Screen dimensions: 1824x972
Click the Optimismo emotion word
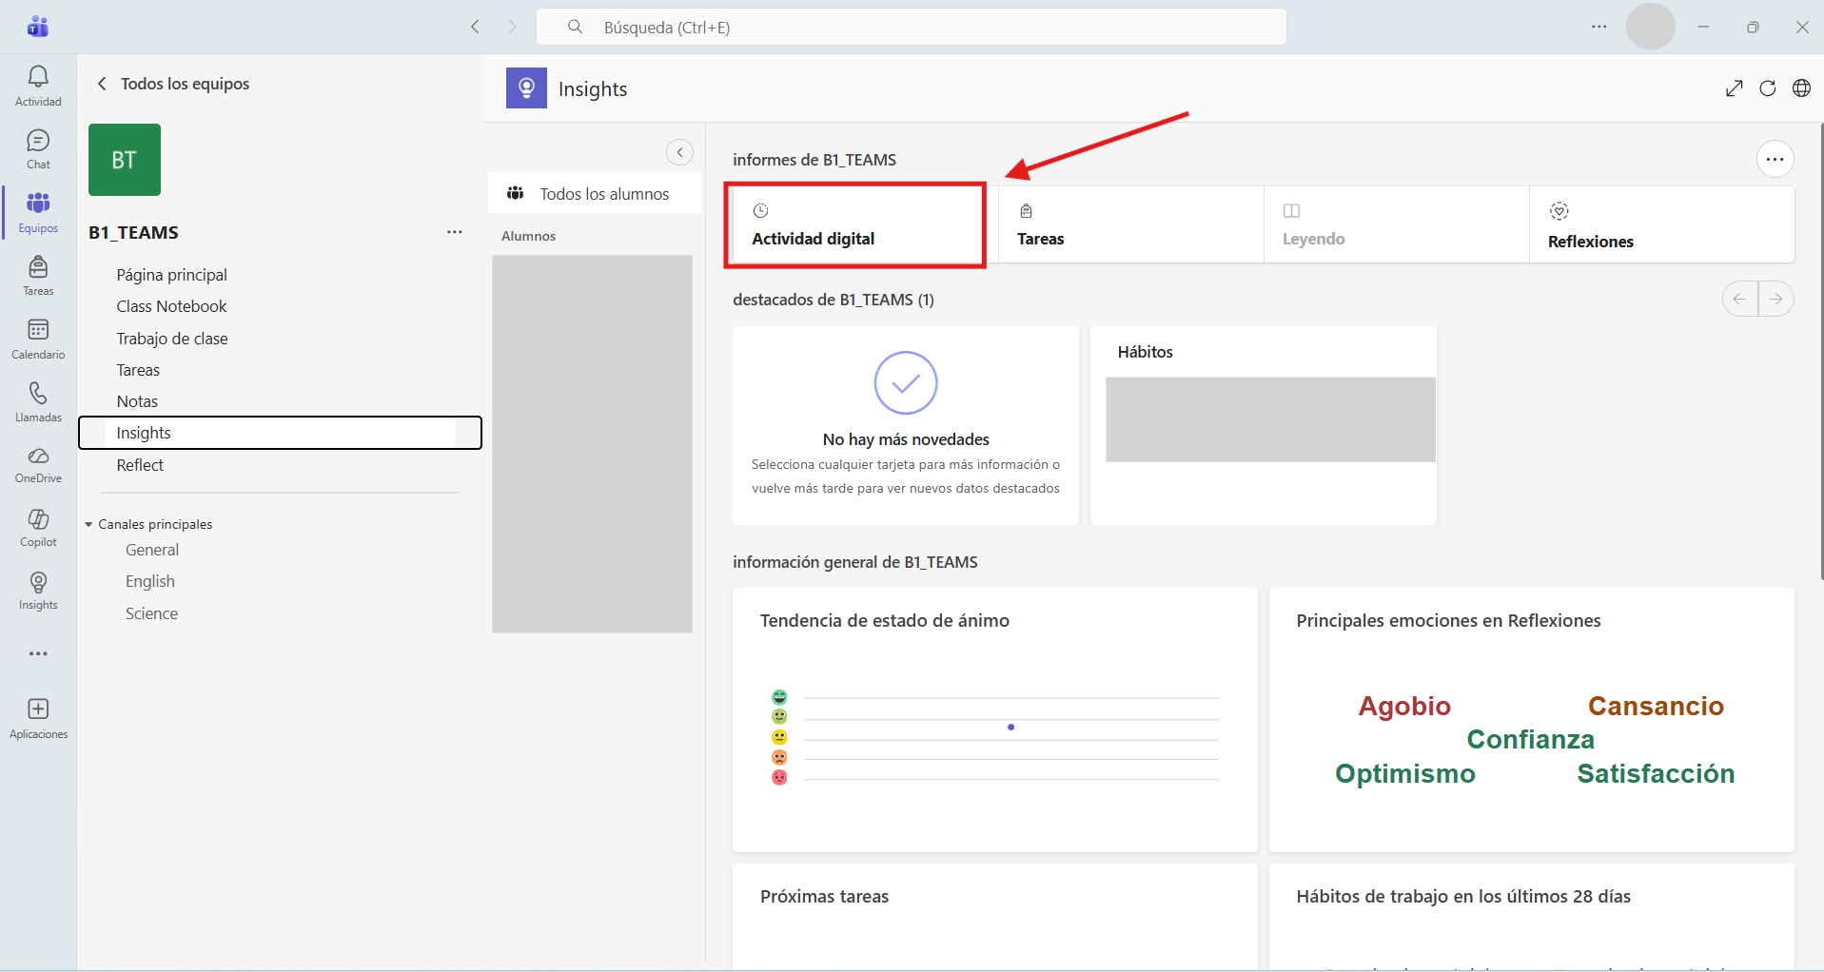tap(1405, 773)
